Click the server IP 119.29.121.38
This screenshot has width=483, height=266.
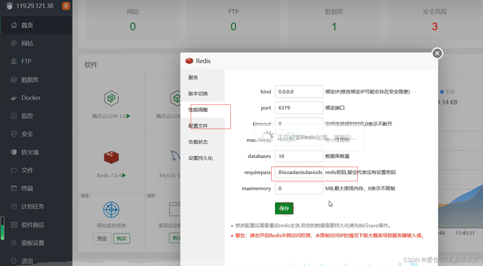35,6
